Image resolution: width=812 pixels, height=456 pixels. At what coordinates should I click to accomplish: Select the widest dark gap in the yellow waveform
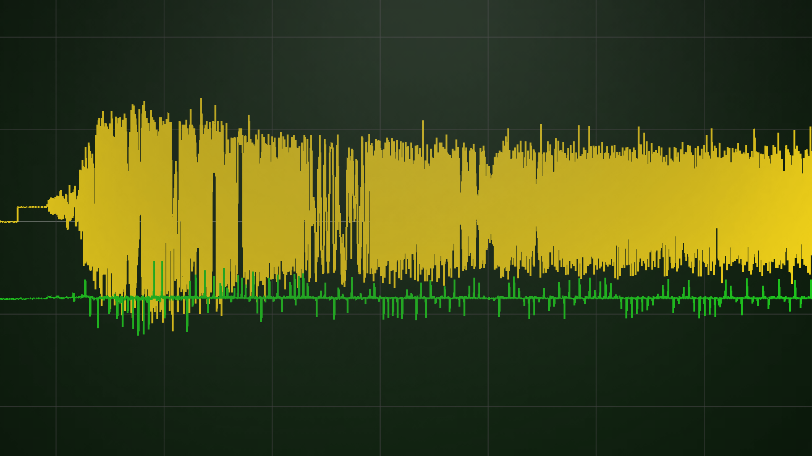(x=240, y=210)
